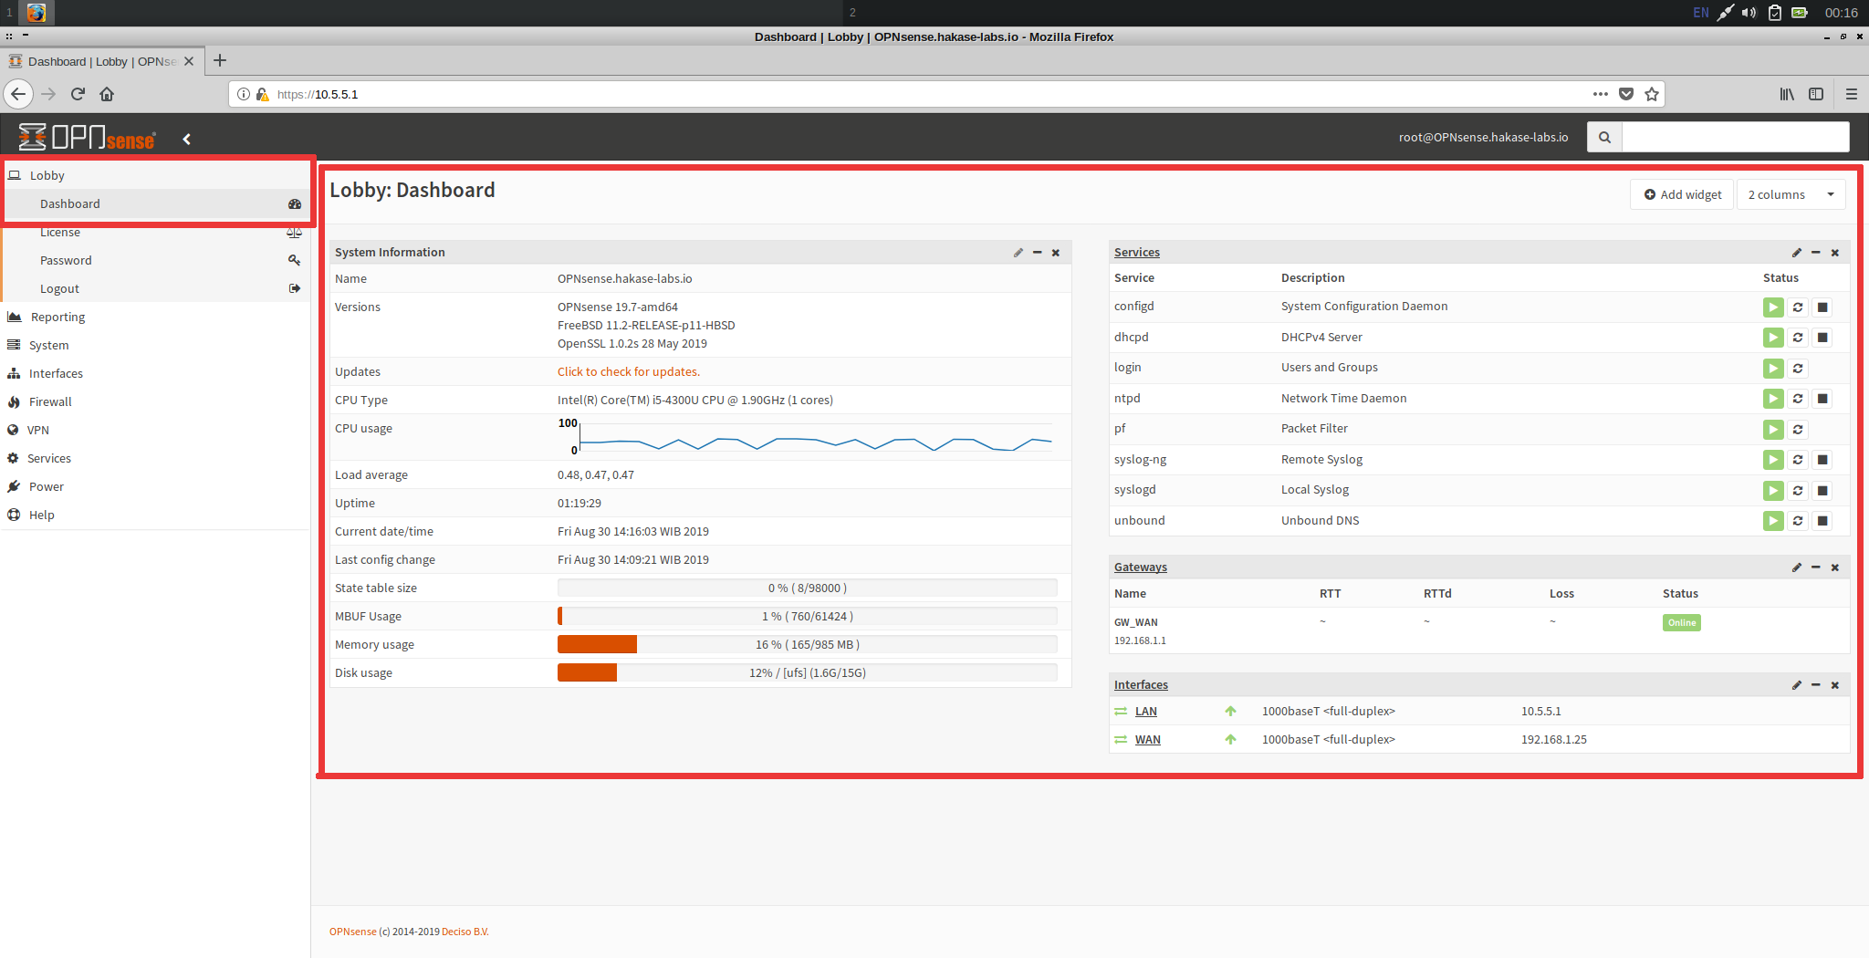Minimize the Services widget
This screenshot has width=1869, height=958.
(x=1815, y=253)
